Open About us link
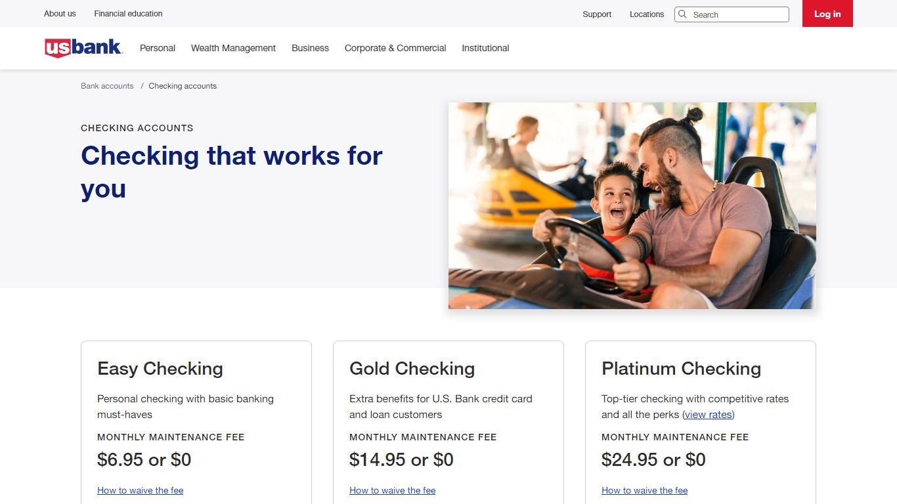This screenshot has width=897, height=504. tap(60, 13)
